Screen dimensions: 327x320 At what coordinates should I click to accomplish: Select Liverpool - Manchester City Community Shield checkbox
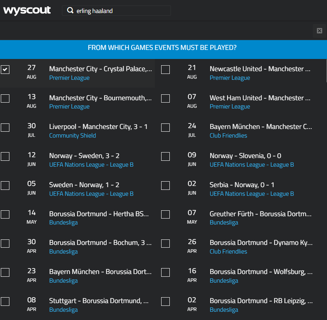5,128
